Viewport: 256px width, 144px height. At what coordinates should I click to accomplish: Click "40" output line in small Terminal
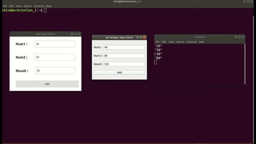[x=158, y=54]
